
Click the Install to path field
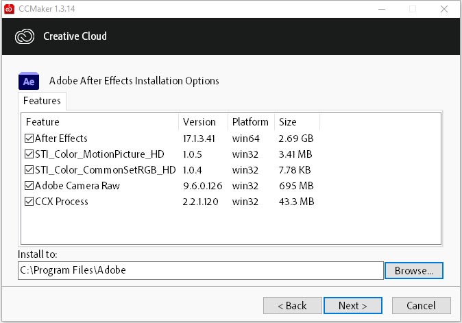click(201, 271)
